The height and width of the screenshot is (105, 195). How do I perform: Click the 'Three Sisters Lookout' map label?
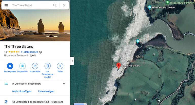(164, 7)
